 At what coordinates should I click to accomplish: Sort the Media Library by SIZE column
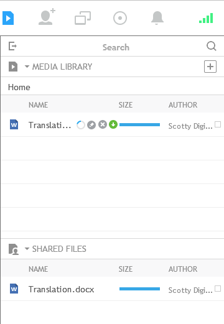click(126, 105)
